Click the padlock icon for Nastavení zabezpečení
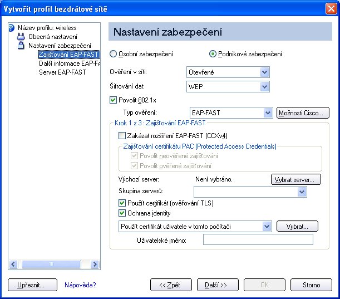Image resolution: width=340 pixels, height=299 pixels. tap(21, 46)
